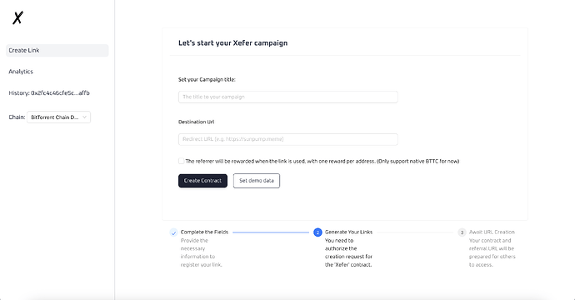The height and width of the screenshot is (300, 575).
Task: Select the Await URL Creation step title
Action: 492,232
